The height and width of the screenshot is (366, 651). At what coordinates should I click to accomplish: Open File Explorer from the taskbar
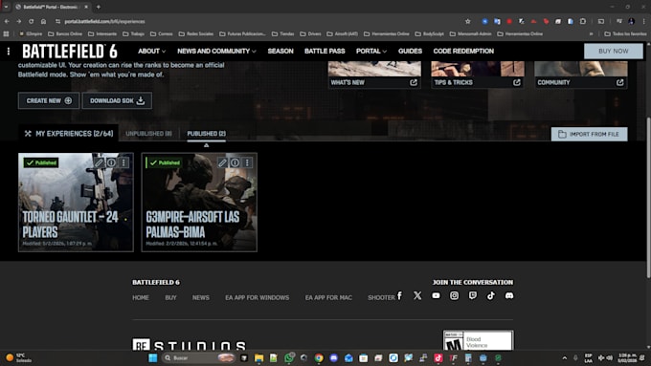(259, 357)
